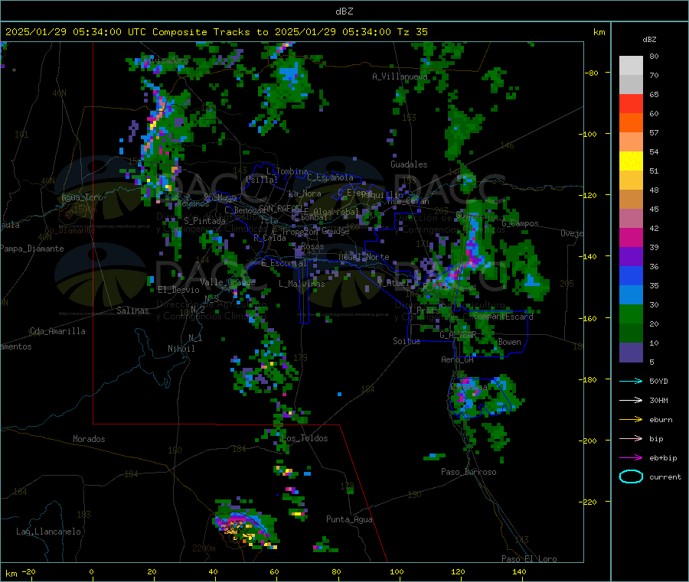Select the '50YD' legend label
Screen dimensions: 689x582
(x=658, y=381)
